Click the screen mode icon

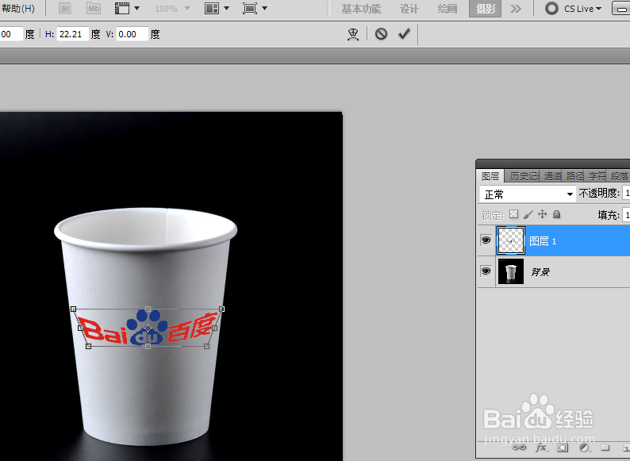click(x=250, y=8)
